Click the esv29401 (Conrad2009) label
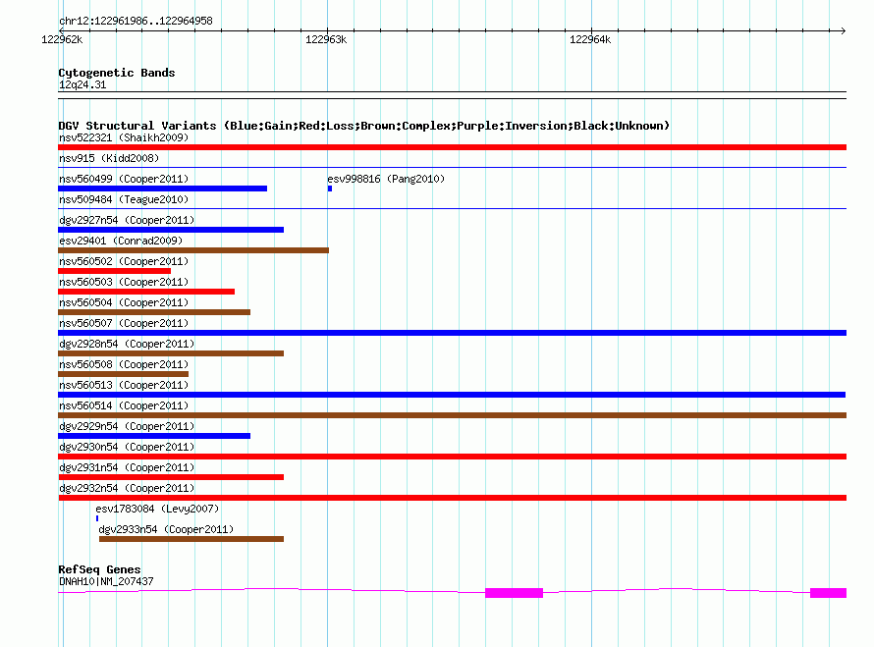 [x=121, y=241]
